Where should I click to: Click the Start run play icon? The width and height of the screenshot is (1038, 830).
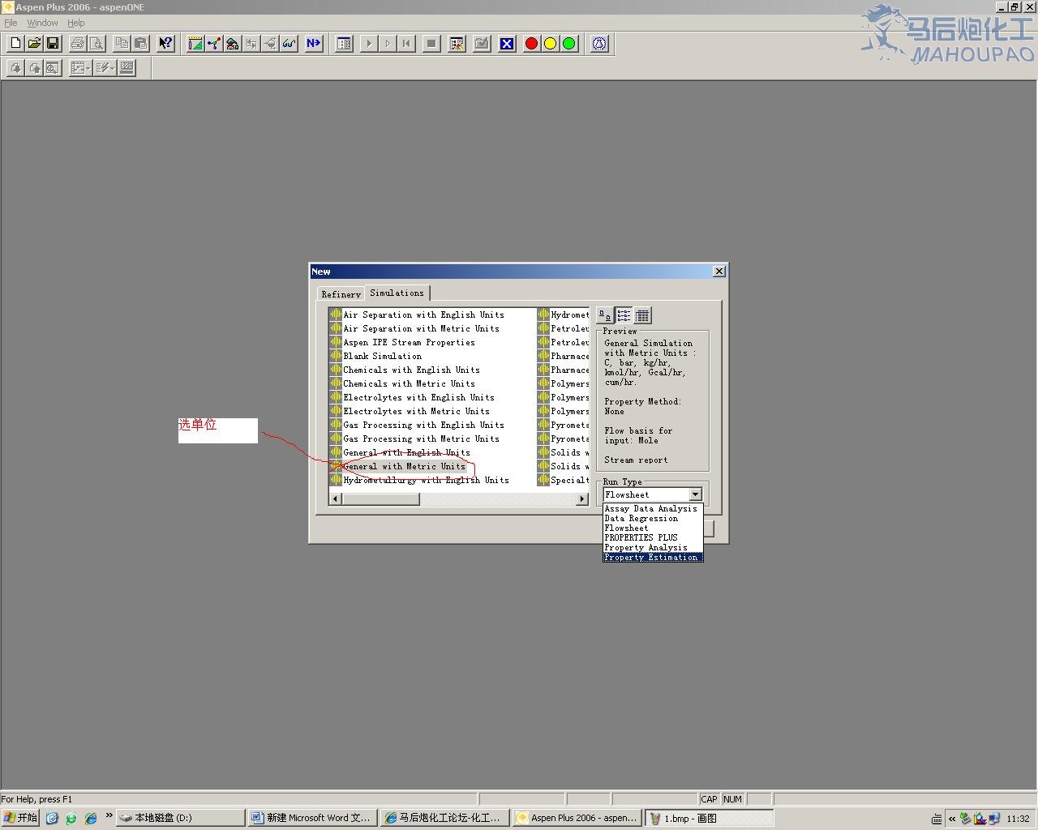coord(369,44)
